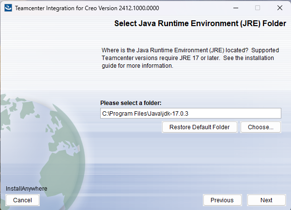Image resolution: width=291 pixels, height=210 pixels.
Task: Focus the JRE folder path field
Action: pos(191,113)
